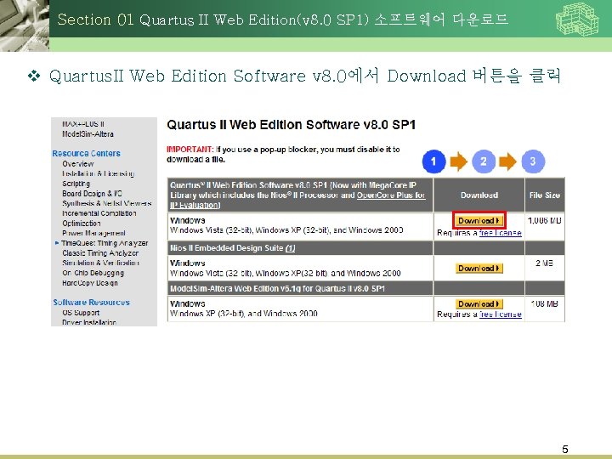Open Driver Installation sidebar link
Viewport: 612px width, 459px height.
[x=89, y=322]
